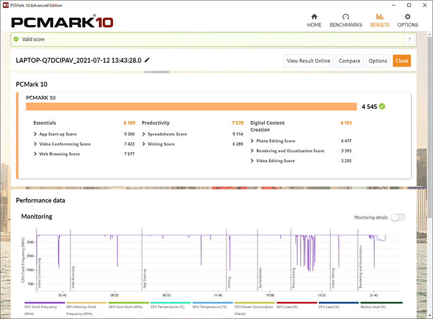Click the pencil icon to rename result

[x=147, y=61]
